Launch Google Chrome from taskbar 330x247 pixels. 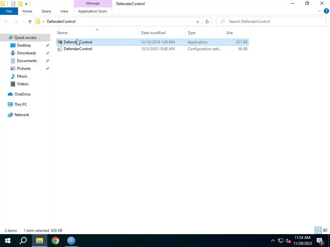click(x=55, y=241)
